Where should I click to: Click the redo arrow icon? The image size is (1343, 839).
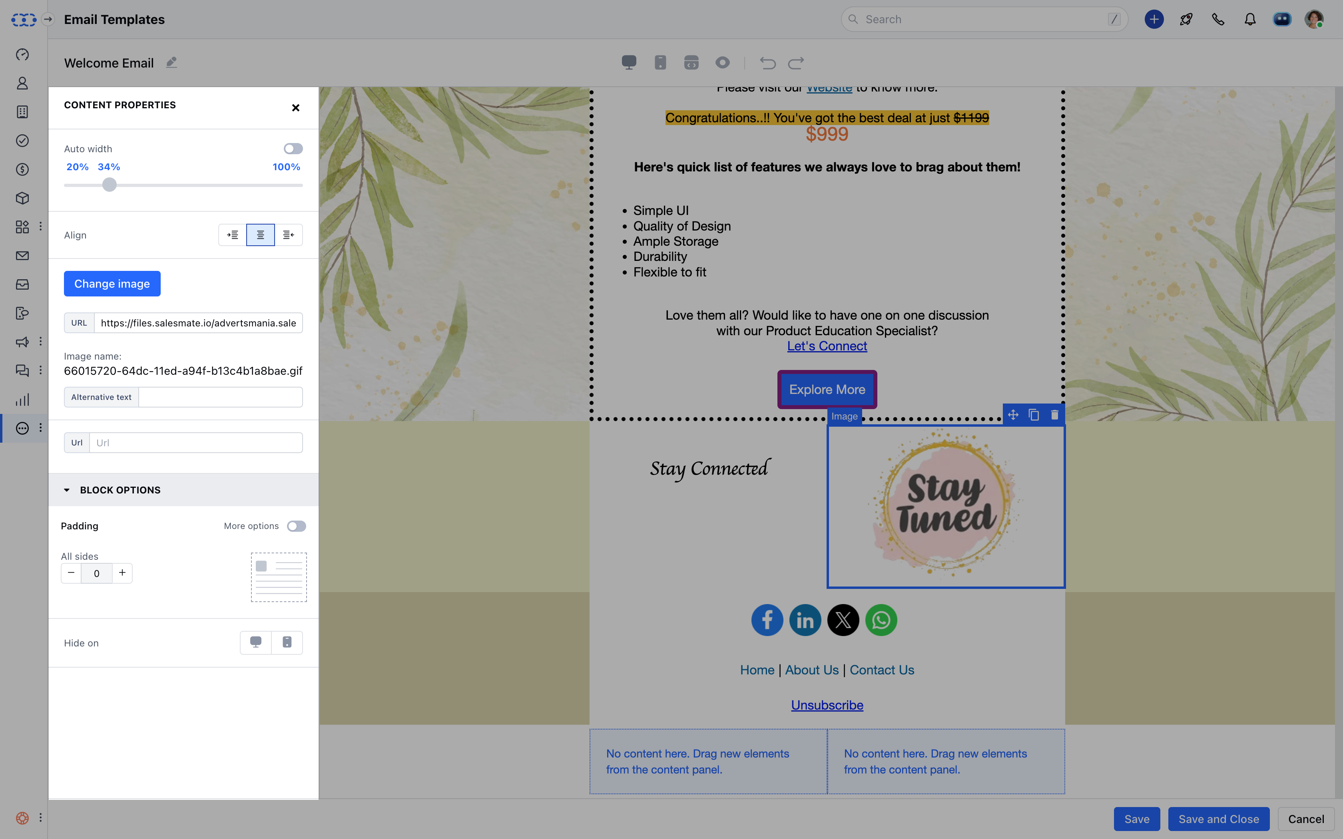tap(796, 63)
